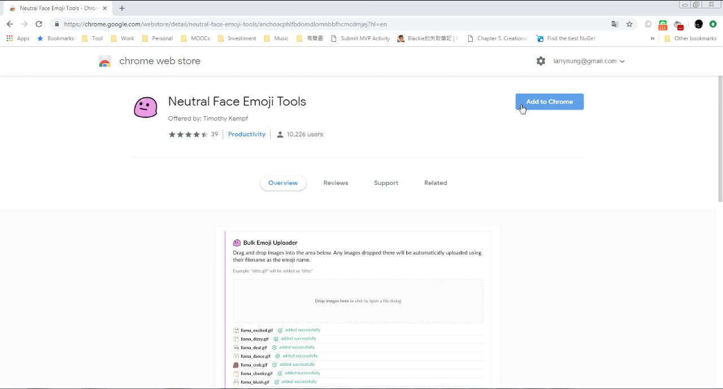
Task: Click Offered by: Timothy Kempf text
Action: (208, 118)
